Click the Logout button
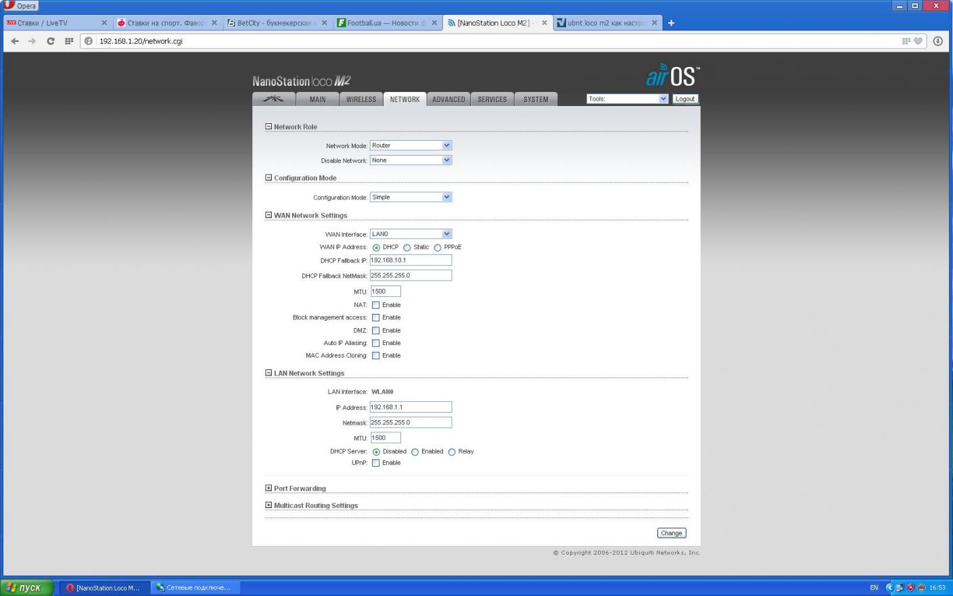The image size is (953, 596). pos(684,99)
